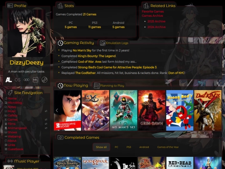Click the bar-chart icon beside Stats
This screenshot has height=169, width=225.
coord(60,6)
